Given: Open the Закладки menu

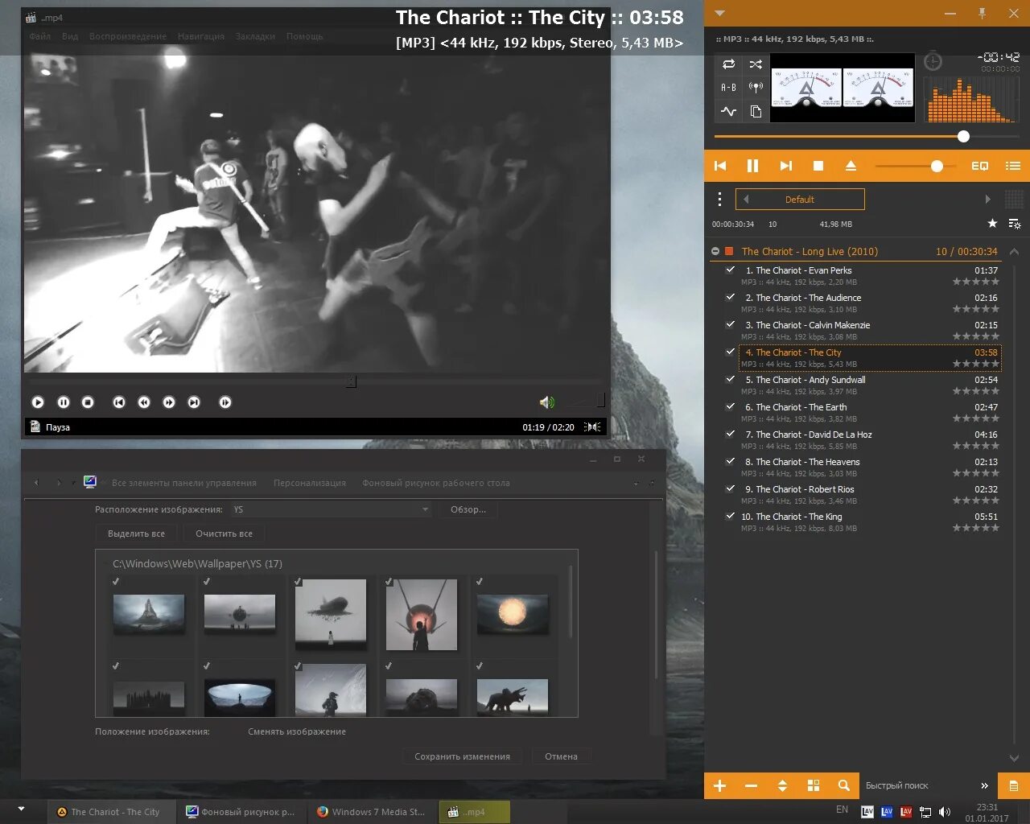Looking at the screenshot, I should (255, 36).
